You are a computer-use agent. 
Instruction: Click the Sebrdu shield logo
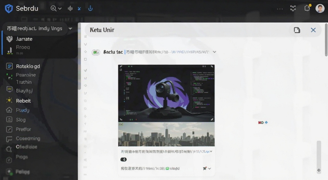click(x=9, y=9)
